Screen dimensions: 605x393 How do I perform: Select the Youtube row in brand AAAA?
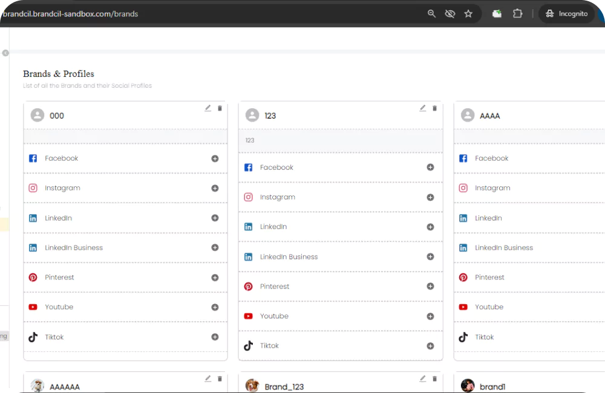click(x=529, y=307)
